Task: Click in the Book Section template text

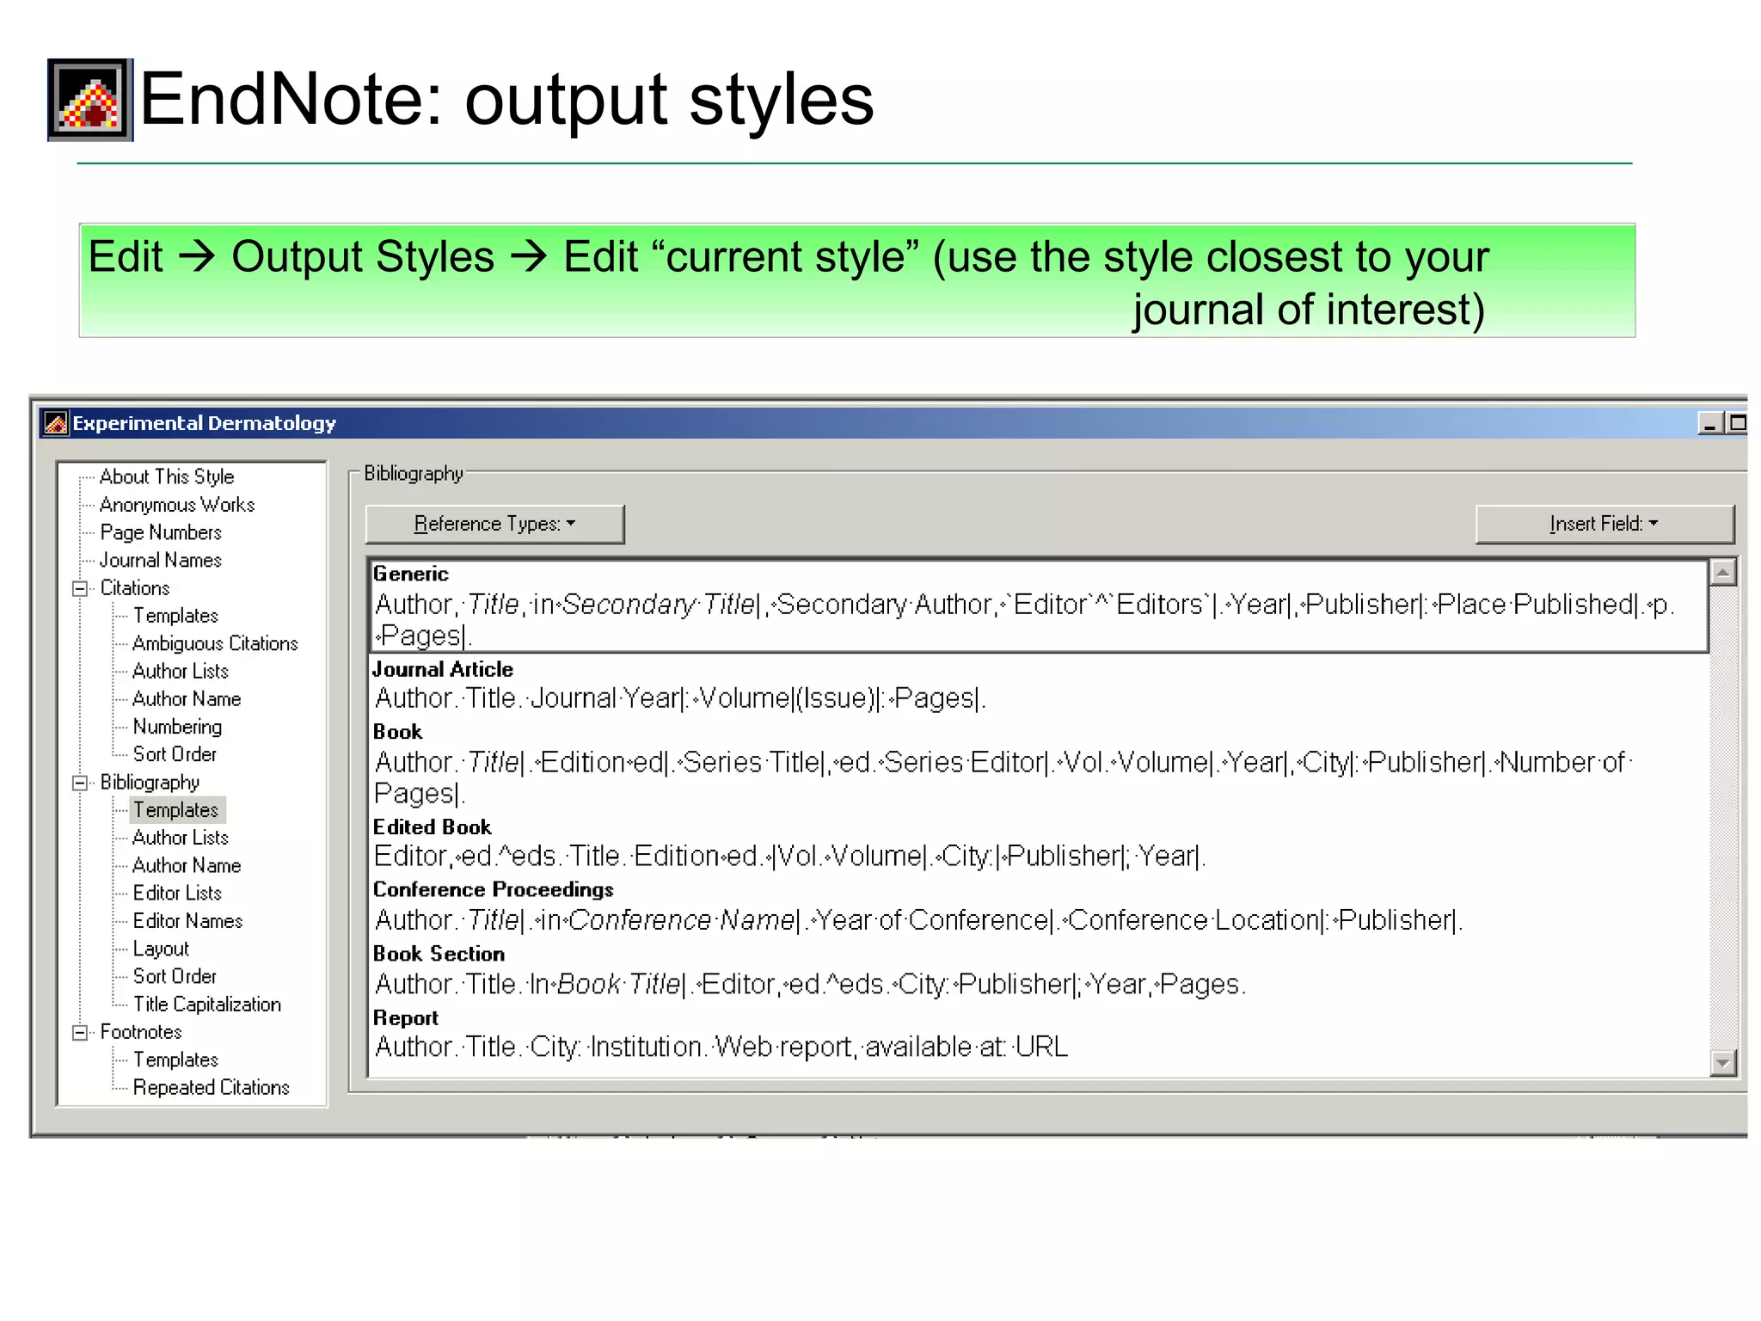Action: point(810,984)
